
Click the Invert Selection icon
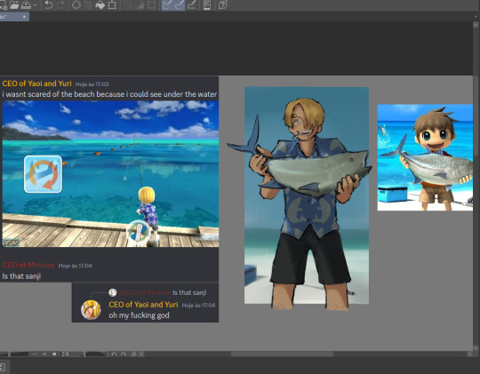coord(139,5)
